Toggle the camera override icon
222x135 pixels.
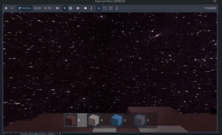click(x=85, y=8)
